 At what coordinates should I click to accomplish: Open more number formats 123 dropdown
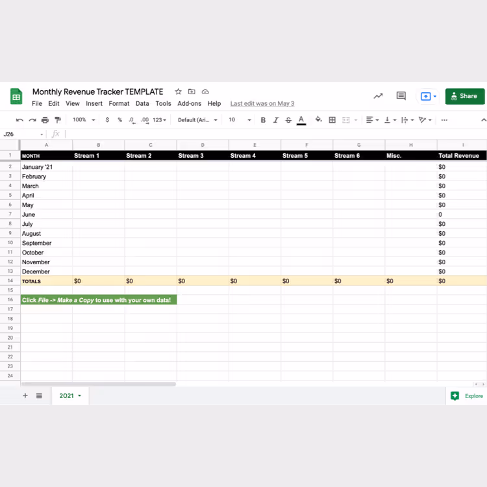(x=159, y=120)
